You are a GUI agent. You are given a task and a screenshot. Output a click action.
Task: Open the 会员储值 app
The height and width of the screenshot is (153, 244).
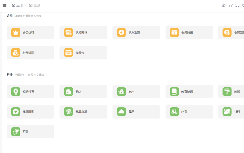[x=189, y=32]
